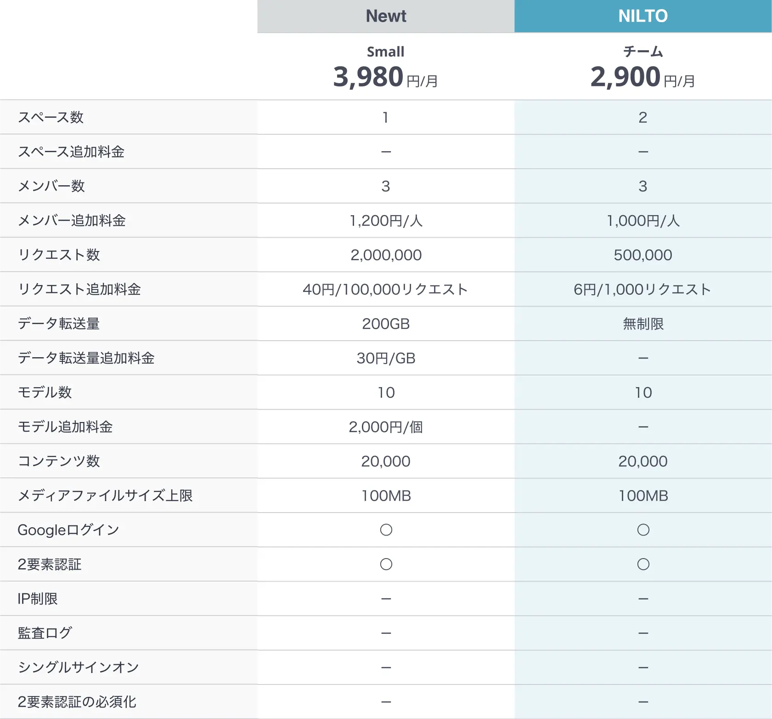Select the 500,000 request count cell
This screenshot has height=719, width=772.
click(x=643, y=255)
